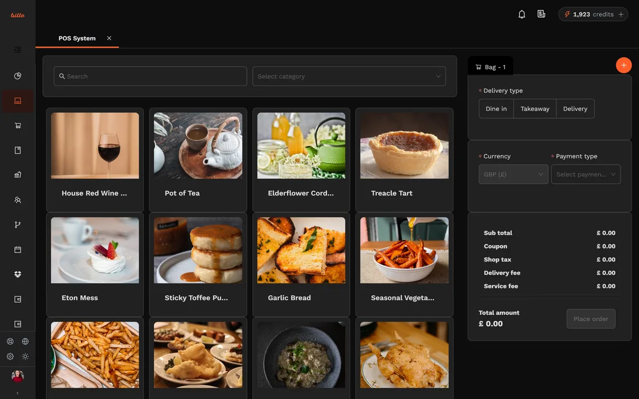The width and height of the screenshot is (639, 399).
Task: Select the risotto bowl product image
Action: 301,355
